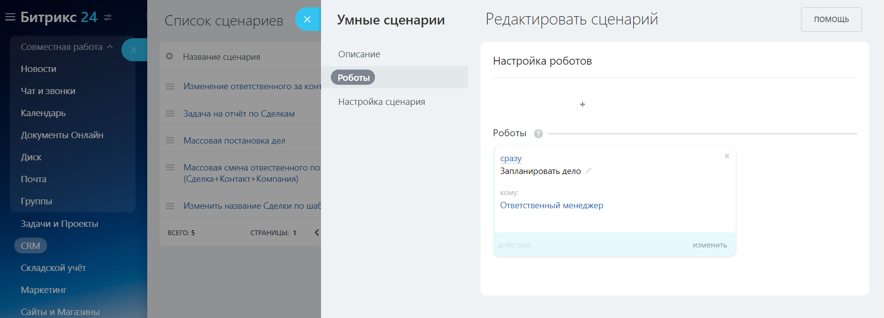Image resolution: width=884 pixels, height=318 pixels.
Task: Open the Массовая постановка дел scenario
Action: [x=234, y=141]
